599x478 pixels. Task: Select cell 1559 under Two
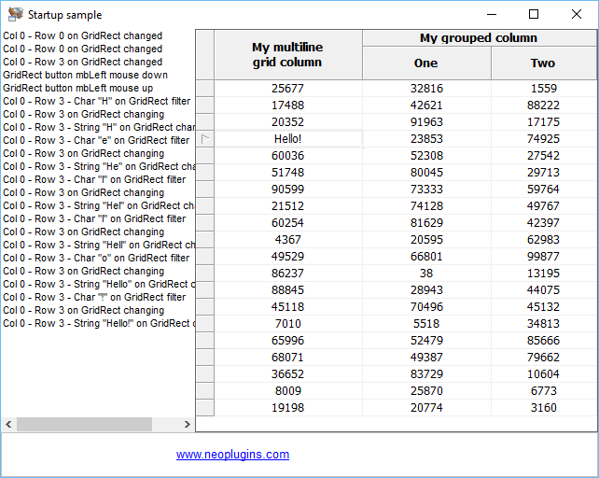point(544,89)
